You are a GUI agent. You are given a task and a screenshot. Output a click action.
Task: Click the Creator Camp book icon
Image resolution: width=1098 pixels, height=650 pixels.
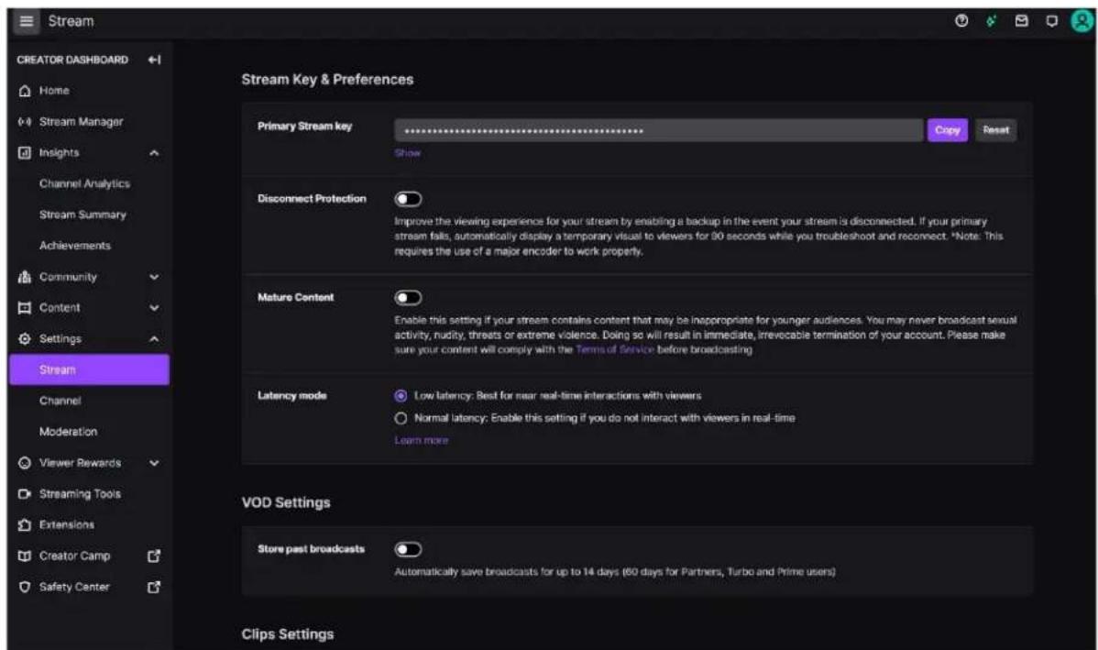25,556
